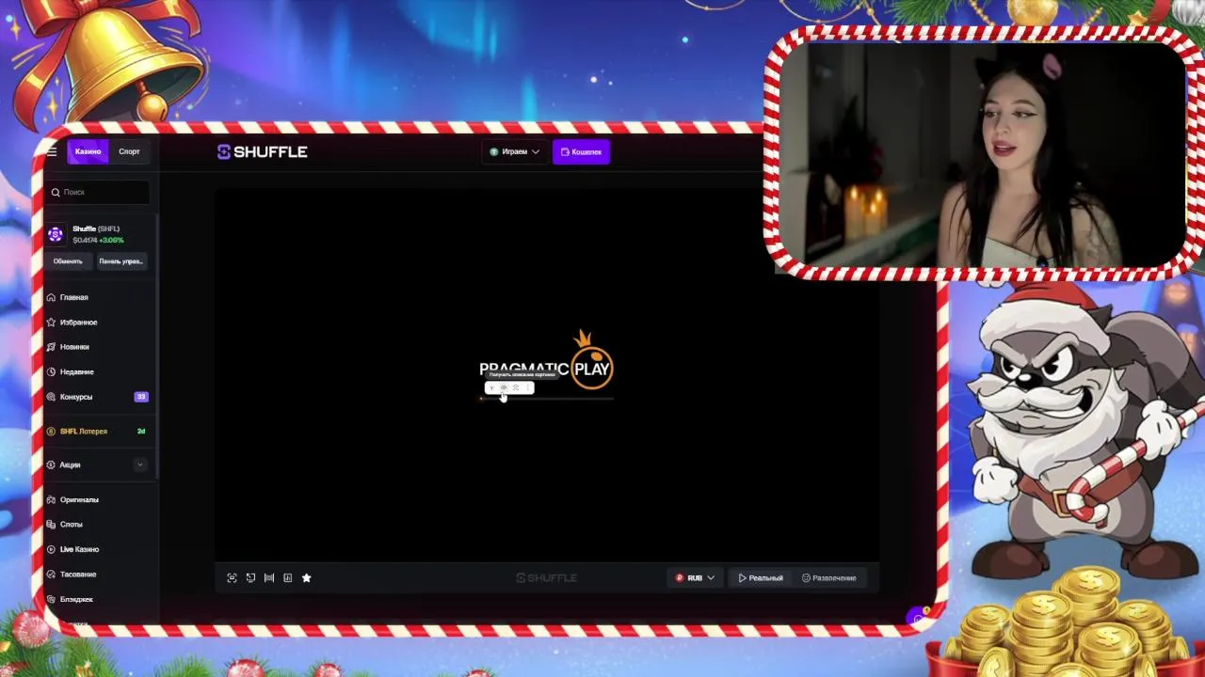Click the Слоты icon
Image resolution: width=1205 pixels, height=677 pixels.
(x=52, y=525)
